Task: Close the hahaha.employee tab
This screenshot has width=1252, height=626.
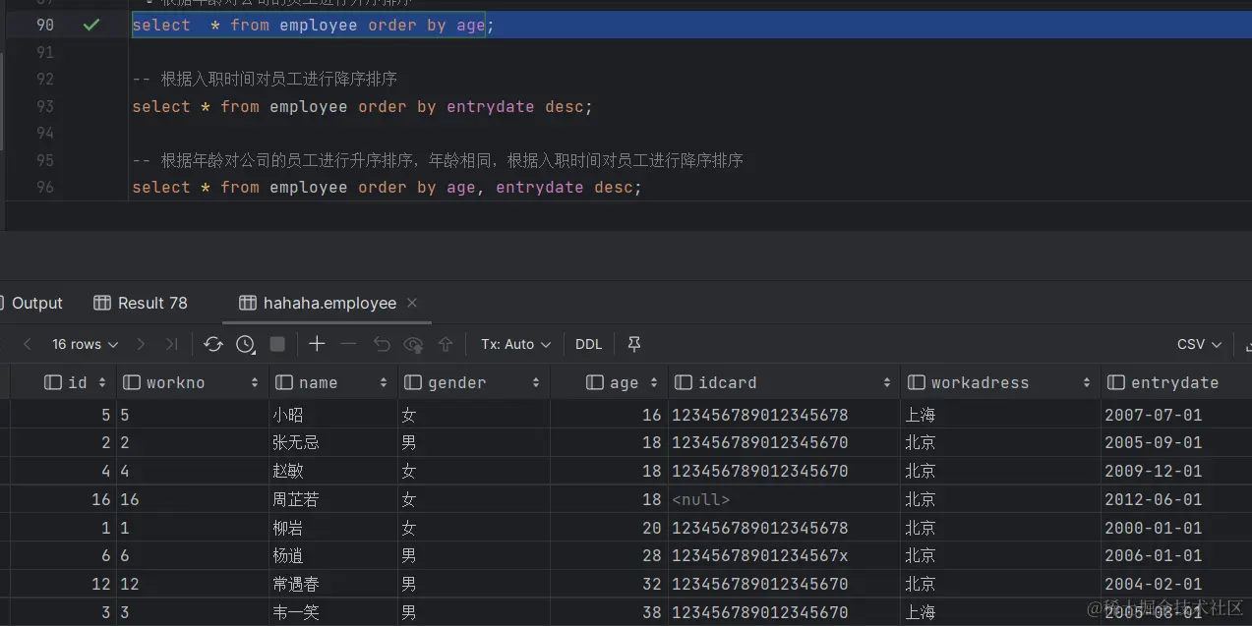Action: 412,303
